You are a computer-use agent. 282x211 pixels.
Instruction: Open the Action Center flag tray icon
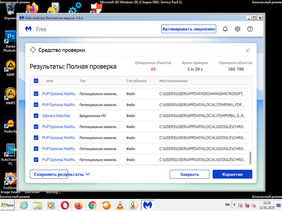tap(240, 205)
